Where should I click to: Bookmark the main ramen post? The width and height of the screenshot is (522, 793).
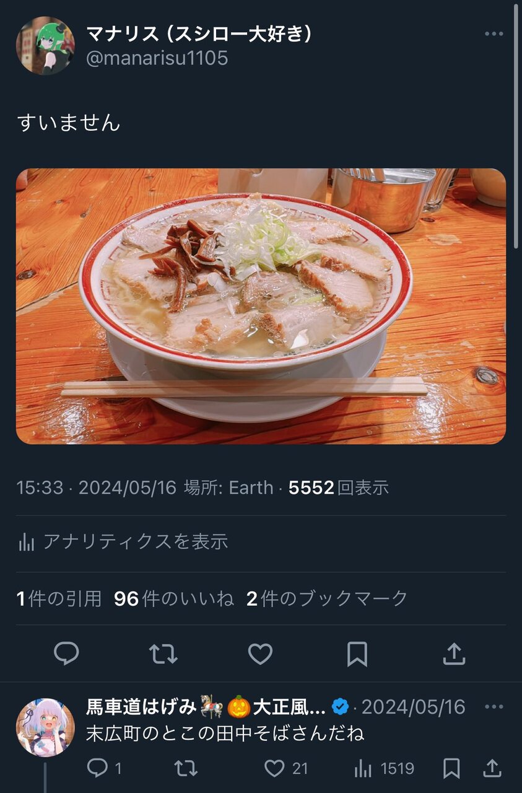coord(357,654)
